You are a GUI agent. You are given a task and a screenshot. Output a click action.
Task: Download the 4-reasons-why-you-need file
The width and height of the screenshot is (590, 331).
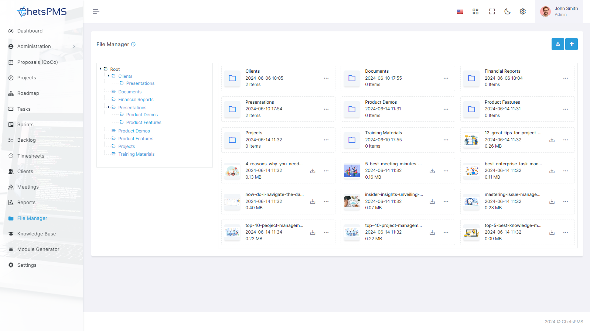(x=313, y=171)
